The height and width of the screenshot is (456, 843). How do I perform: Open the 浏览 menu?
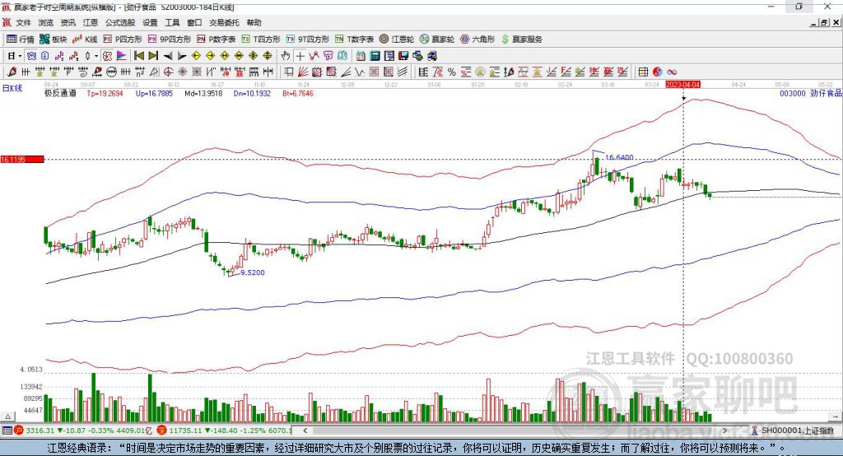[46, 22]
